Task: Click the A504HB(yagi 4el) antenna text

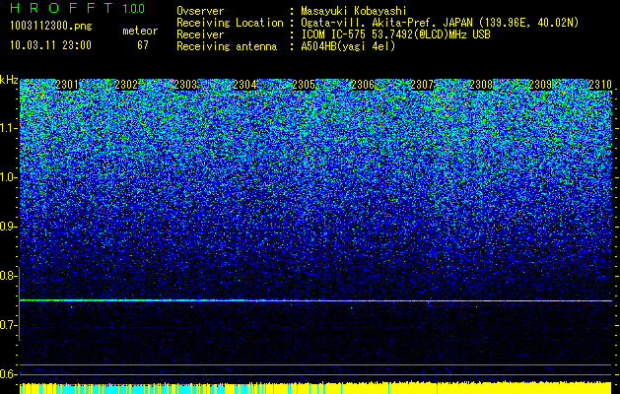Action: 348,46
